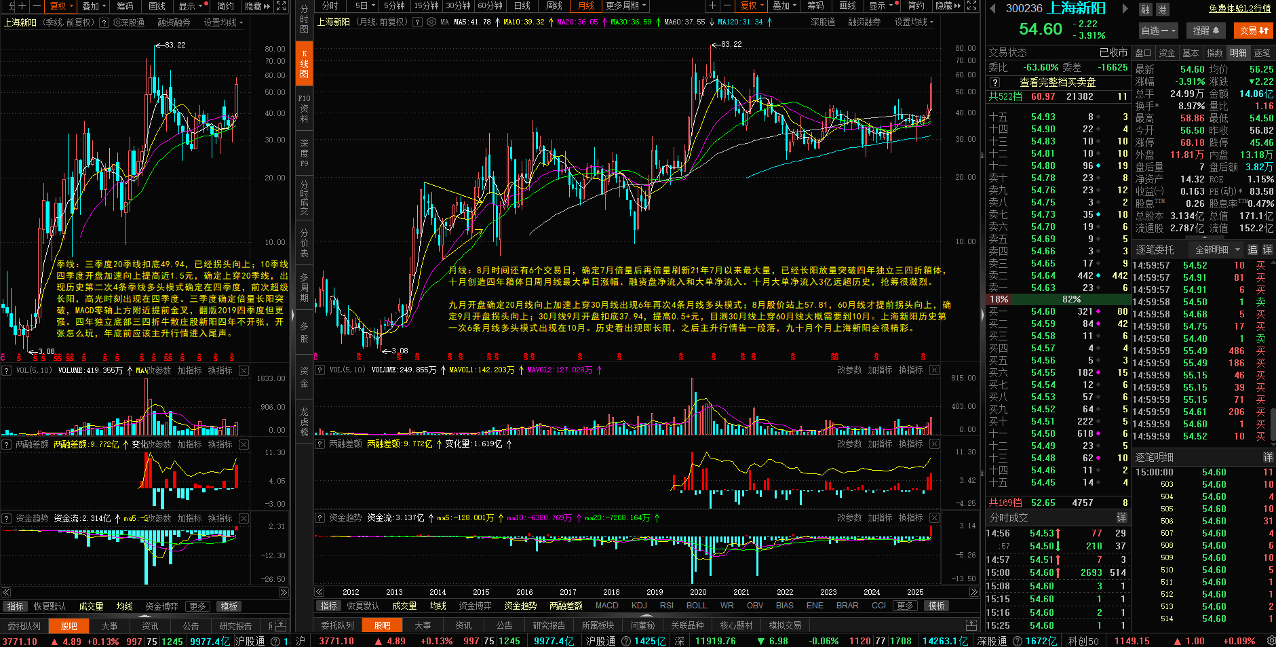Click the orange 交易 trade button
This screenshot has height=647, width=1276.
pyautogui.click(x=1254, y=31)
